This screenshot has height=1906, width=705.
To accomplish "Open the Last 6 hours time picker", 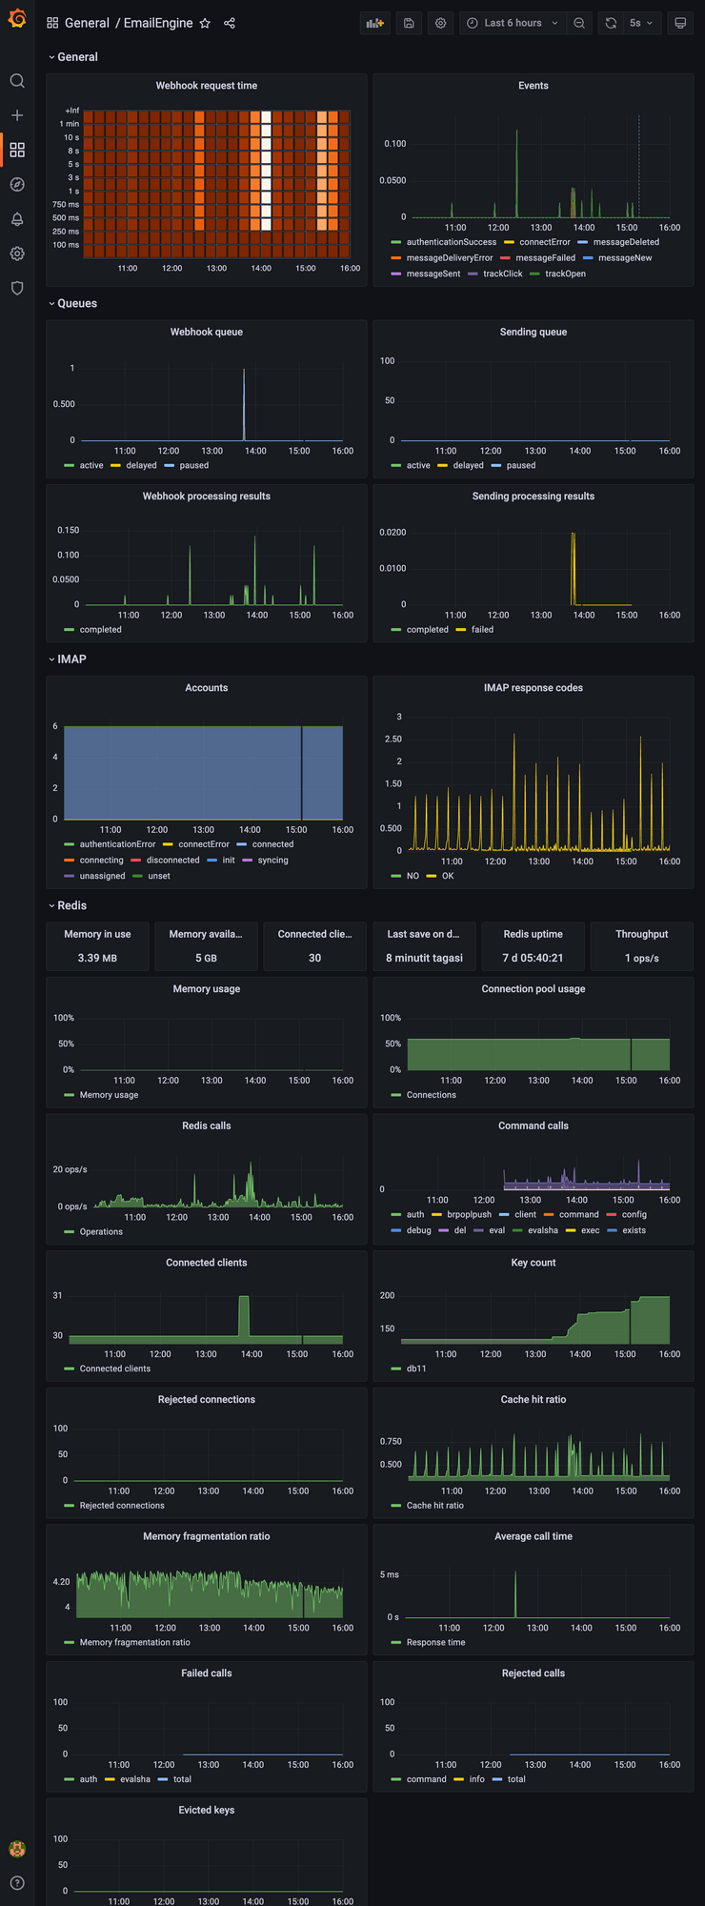I will 513,23.
